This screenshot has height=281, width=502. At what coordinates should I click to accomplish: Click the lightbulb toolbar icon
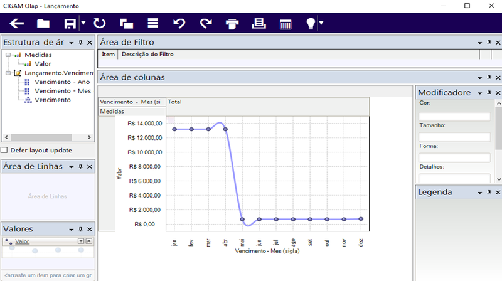(311, 23)
